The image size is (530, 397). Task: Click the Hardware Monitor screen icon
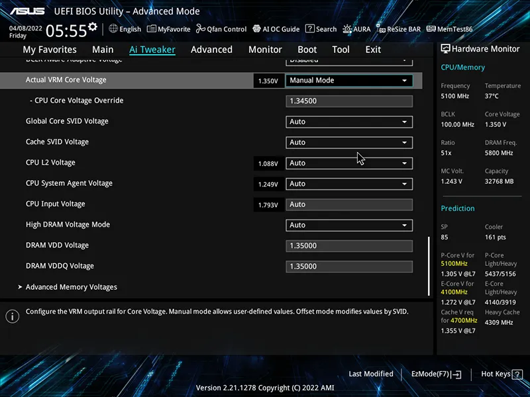(x=445, y=49)
